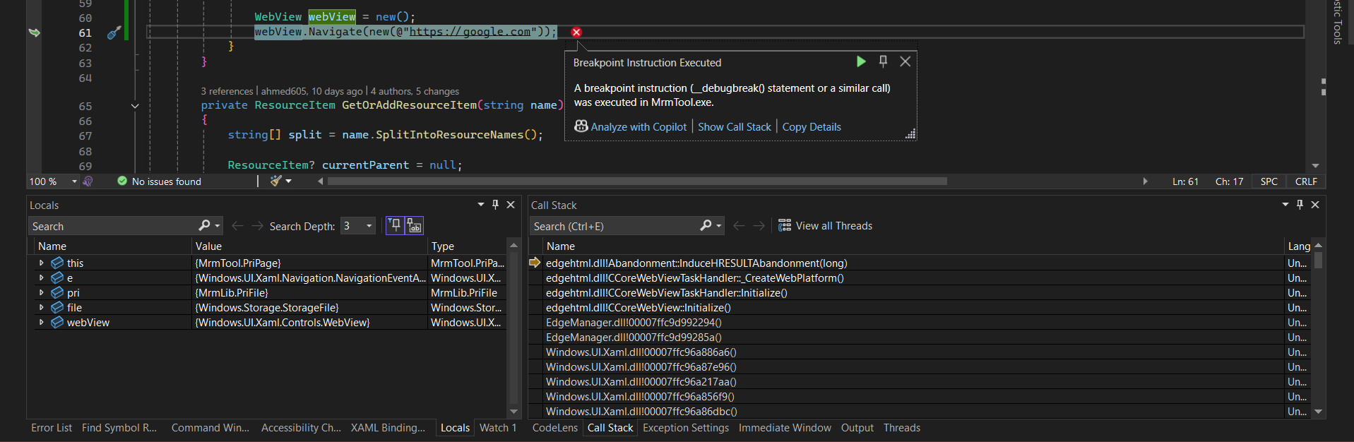Click the editor horizontal scrollbar thumb
This screenshot has width=1354, height=442.
[636, 181]
